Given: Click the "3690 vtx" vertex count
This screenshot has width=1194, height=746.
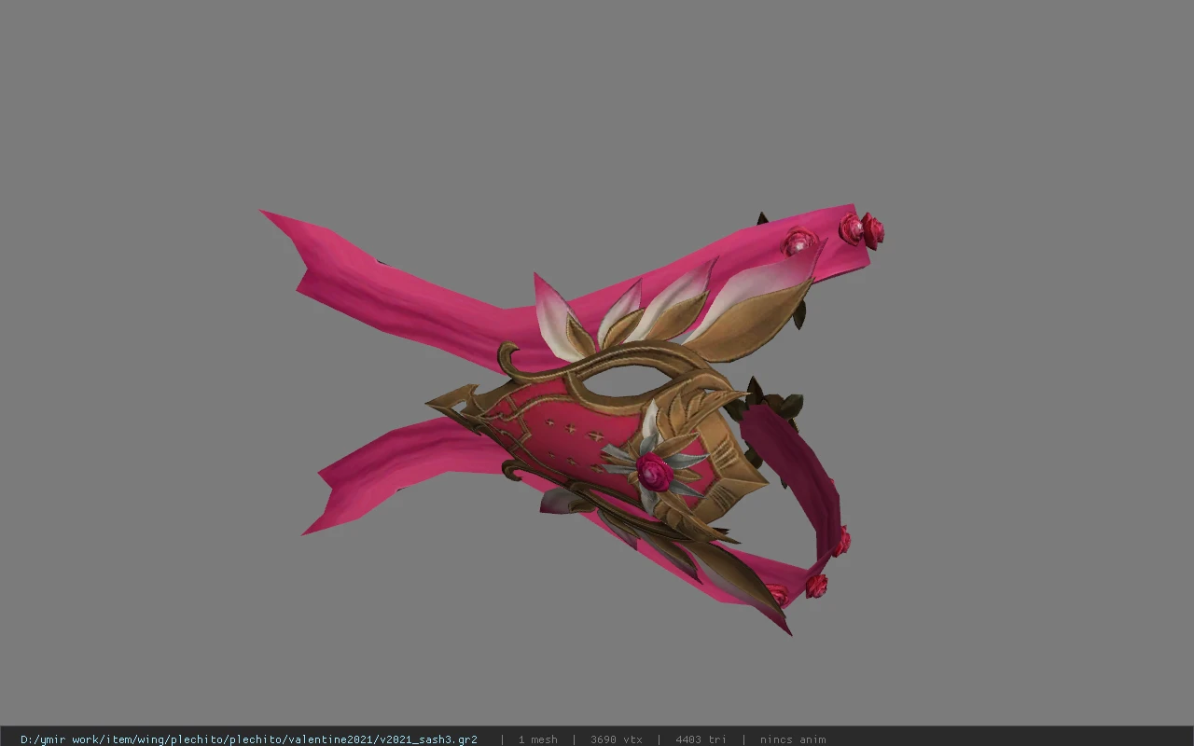Looking at the screenshot, I should click(617, 739).
